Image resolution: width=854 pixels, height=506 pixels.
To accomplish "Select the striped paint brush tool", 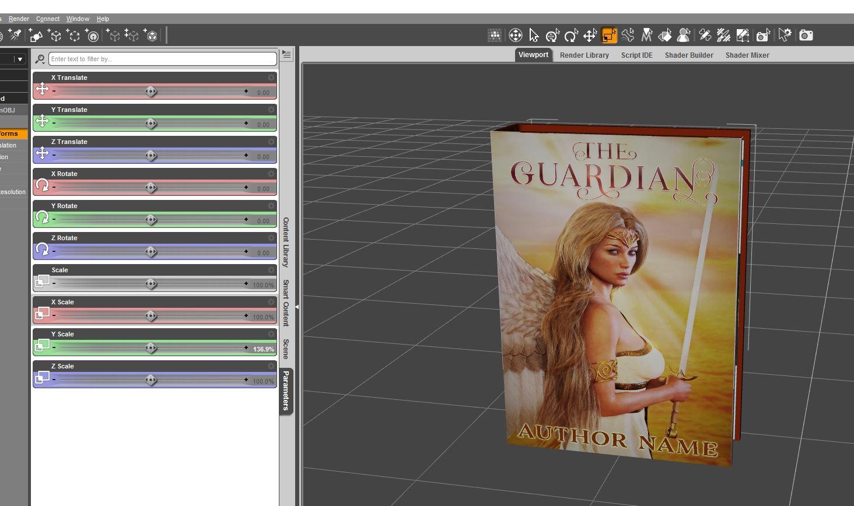I will point(724,36).
